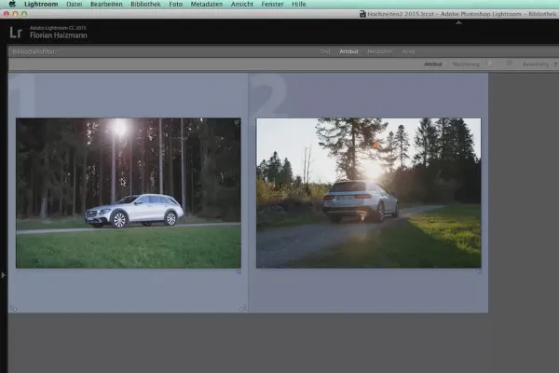Image resolution: width=559 pixels, height=373 pixels.
Task: Open the Datei menu
Action: (75, 5)
